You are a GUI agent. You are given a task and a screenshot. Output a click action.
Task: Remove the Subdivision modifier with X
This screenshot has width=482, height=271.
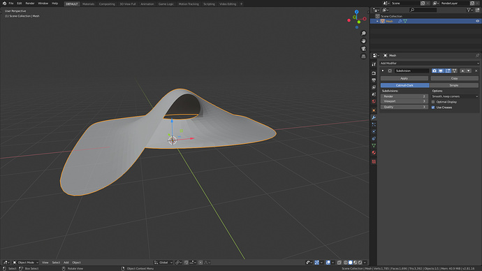point(476,71)
